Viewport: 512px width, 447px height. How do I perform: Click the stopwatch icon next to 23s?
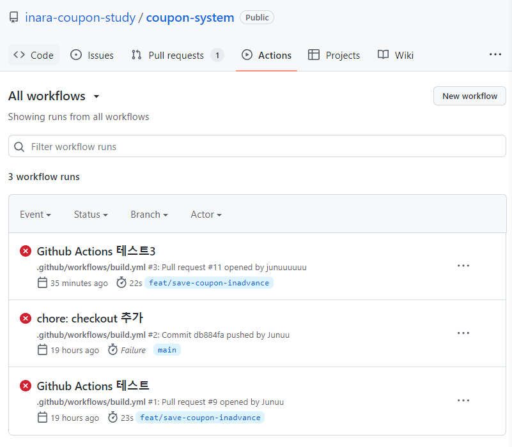coord(112,418)
